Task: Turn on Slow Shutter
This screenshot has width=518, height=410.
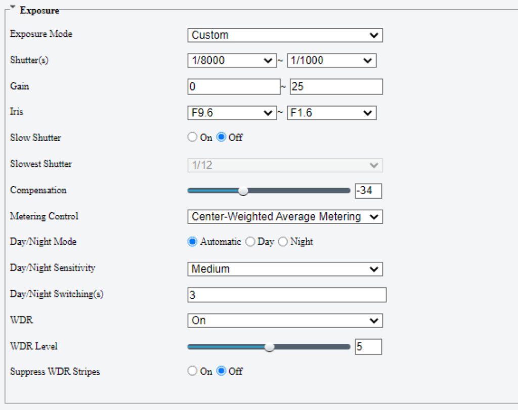Action: 192,136
